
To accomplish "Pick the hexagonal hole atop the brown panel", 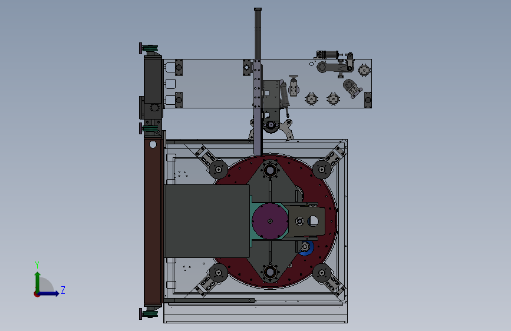I will (153, 144).
